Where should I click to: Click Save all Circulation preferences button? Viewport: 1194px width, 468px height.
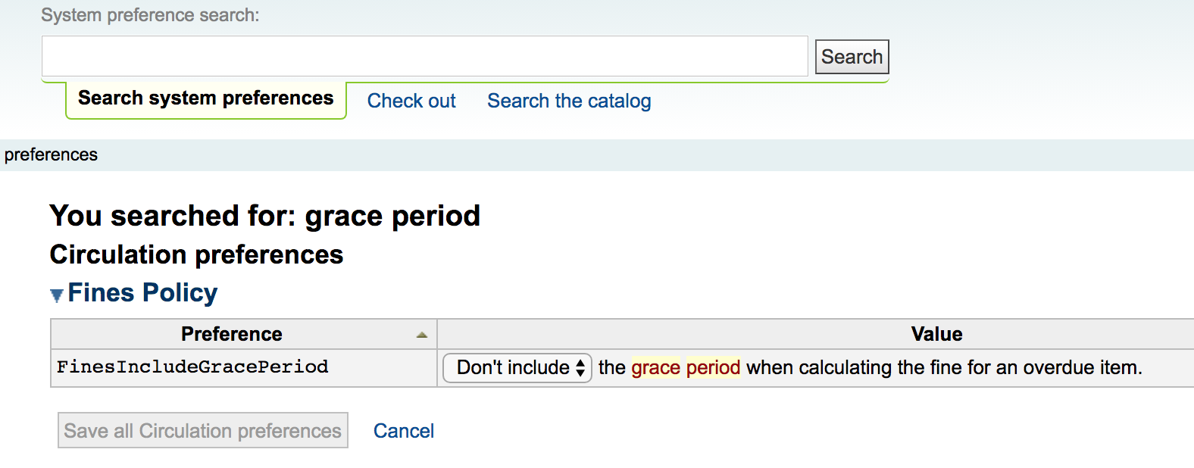203,431
